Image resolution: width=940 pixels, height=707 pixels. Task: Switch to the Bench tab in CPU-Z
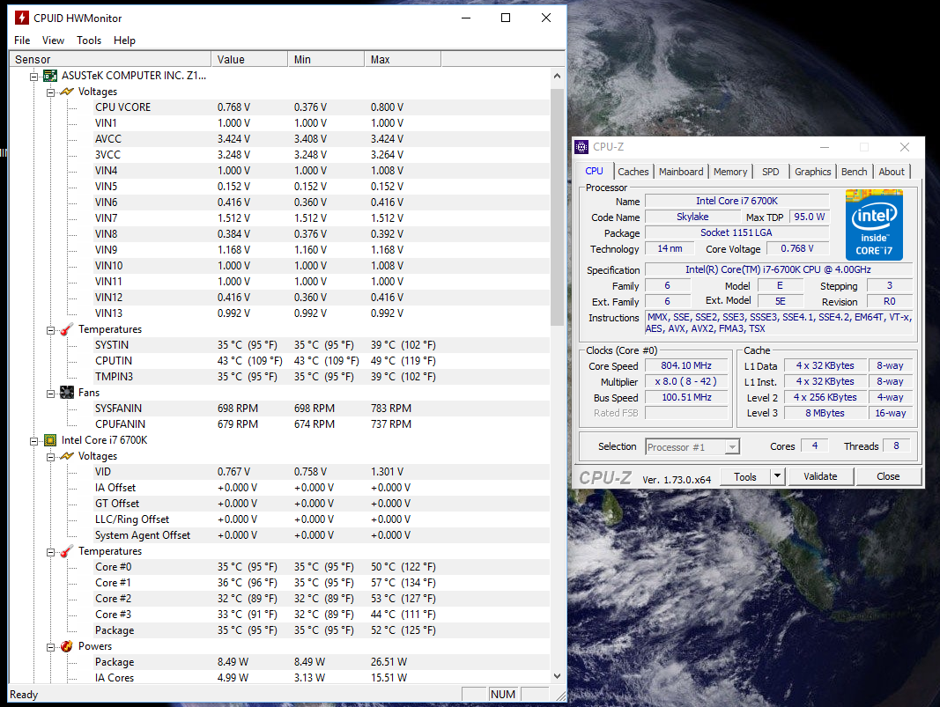coord(854,172)
